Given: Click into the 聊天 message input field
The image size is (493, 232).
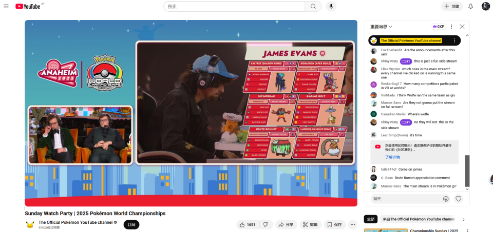Looking at the screenshot, I should click(x=406, y=199).
